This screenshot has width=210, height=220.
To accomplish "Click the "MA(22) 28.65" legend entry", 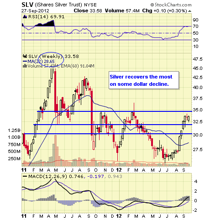I will point(41,61).
